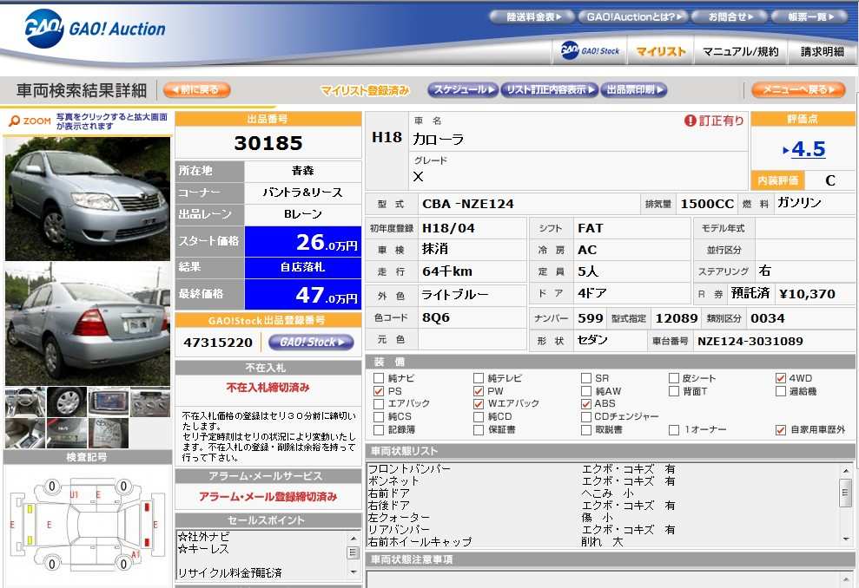Viewport: 859px width, 588px height.
Task: Switch to the マイリスト tab
Action: 661,51
